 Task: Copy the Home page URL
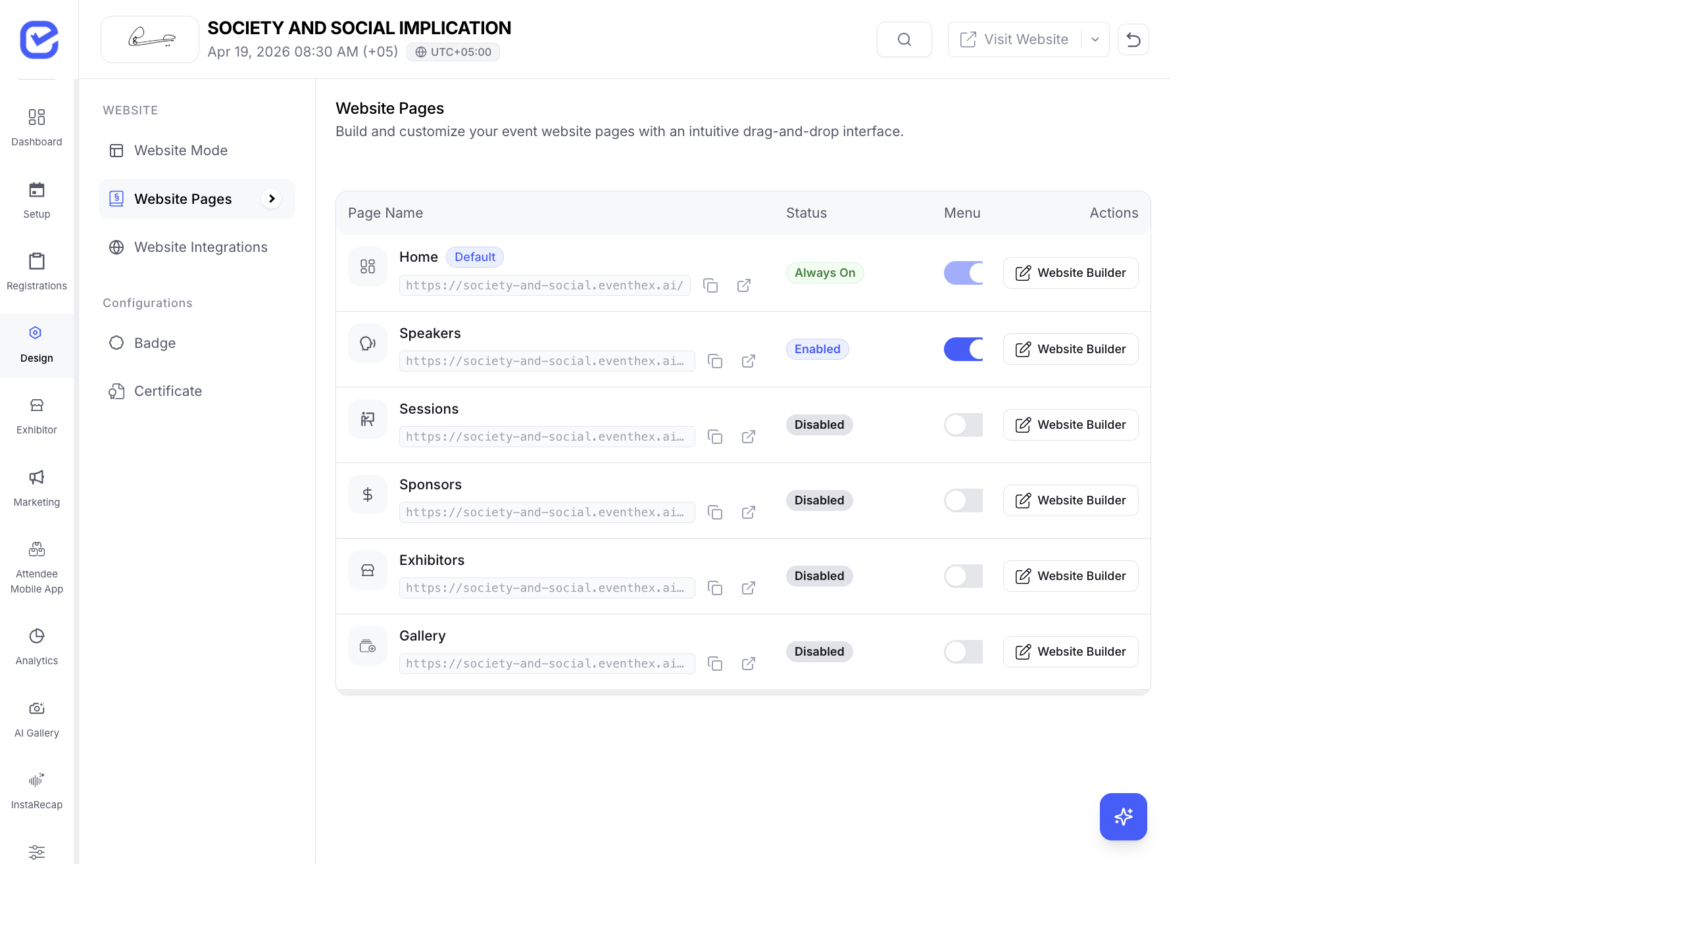tap(711, 285)
